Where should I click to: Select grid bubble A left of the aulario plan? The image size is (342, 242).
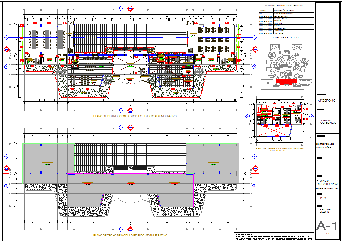click(x=248, y=117)
